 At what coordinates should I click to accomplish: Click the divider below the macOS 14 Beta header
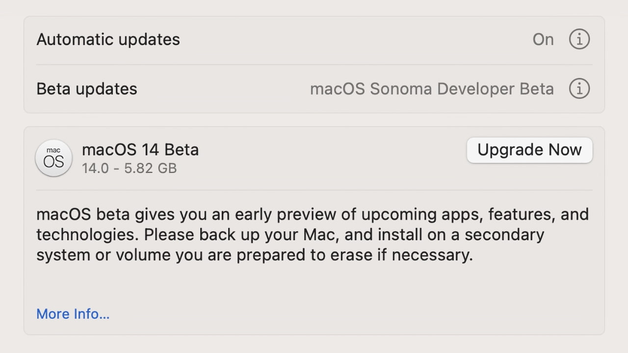(x=314, y=190)
